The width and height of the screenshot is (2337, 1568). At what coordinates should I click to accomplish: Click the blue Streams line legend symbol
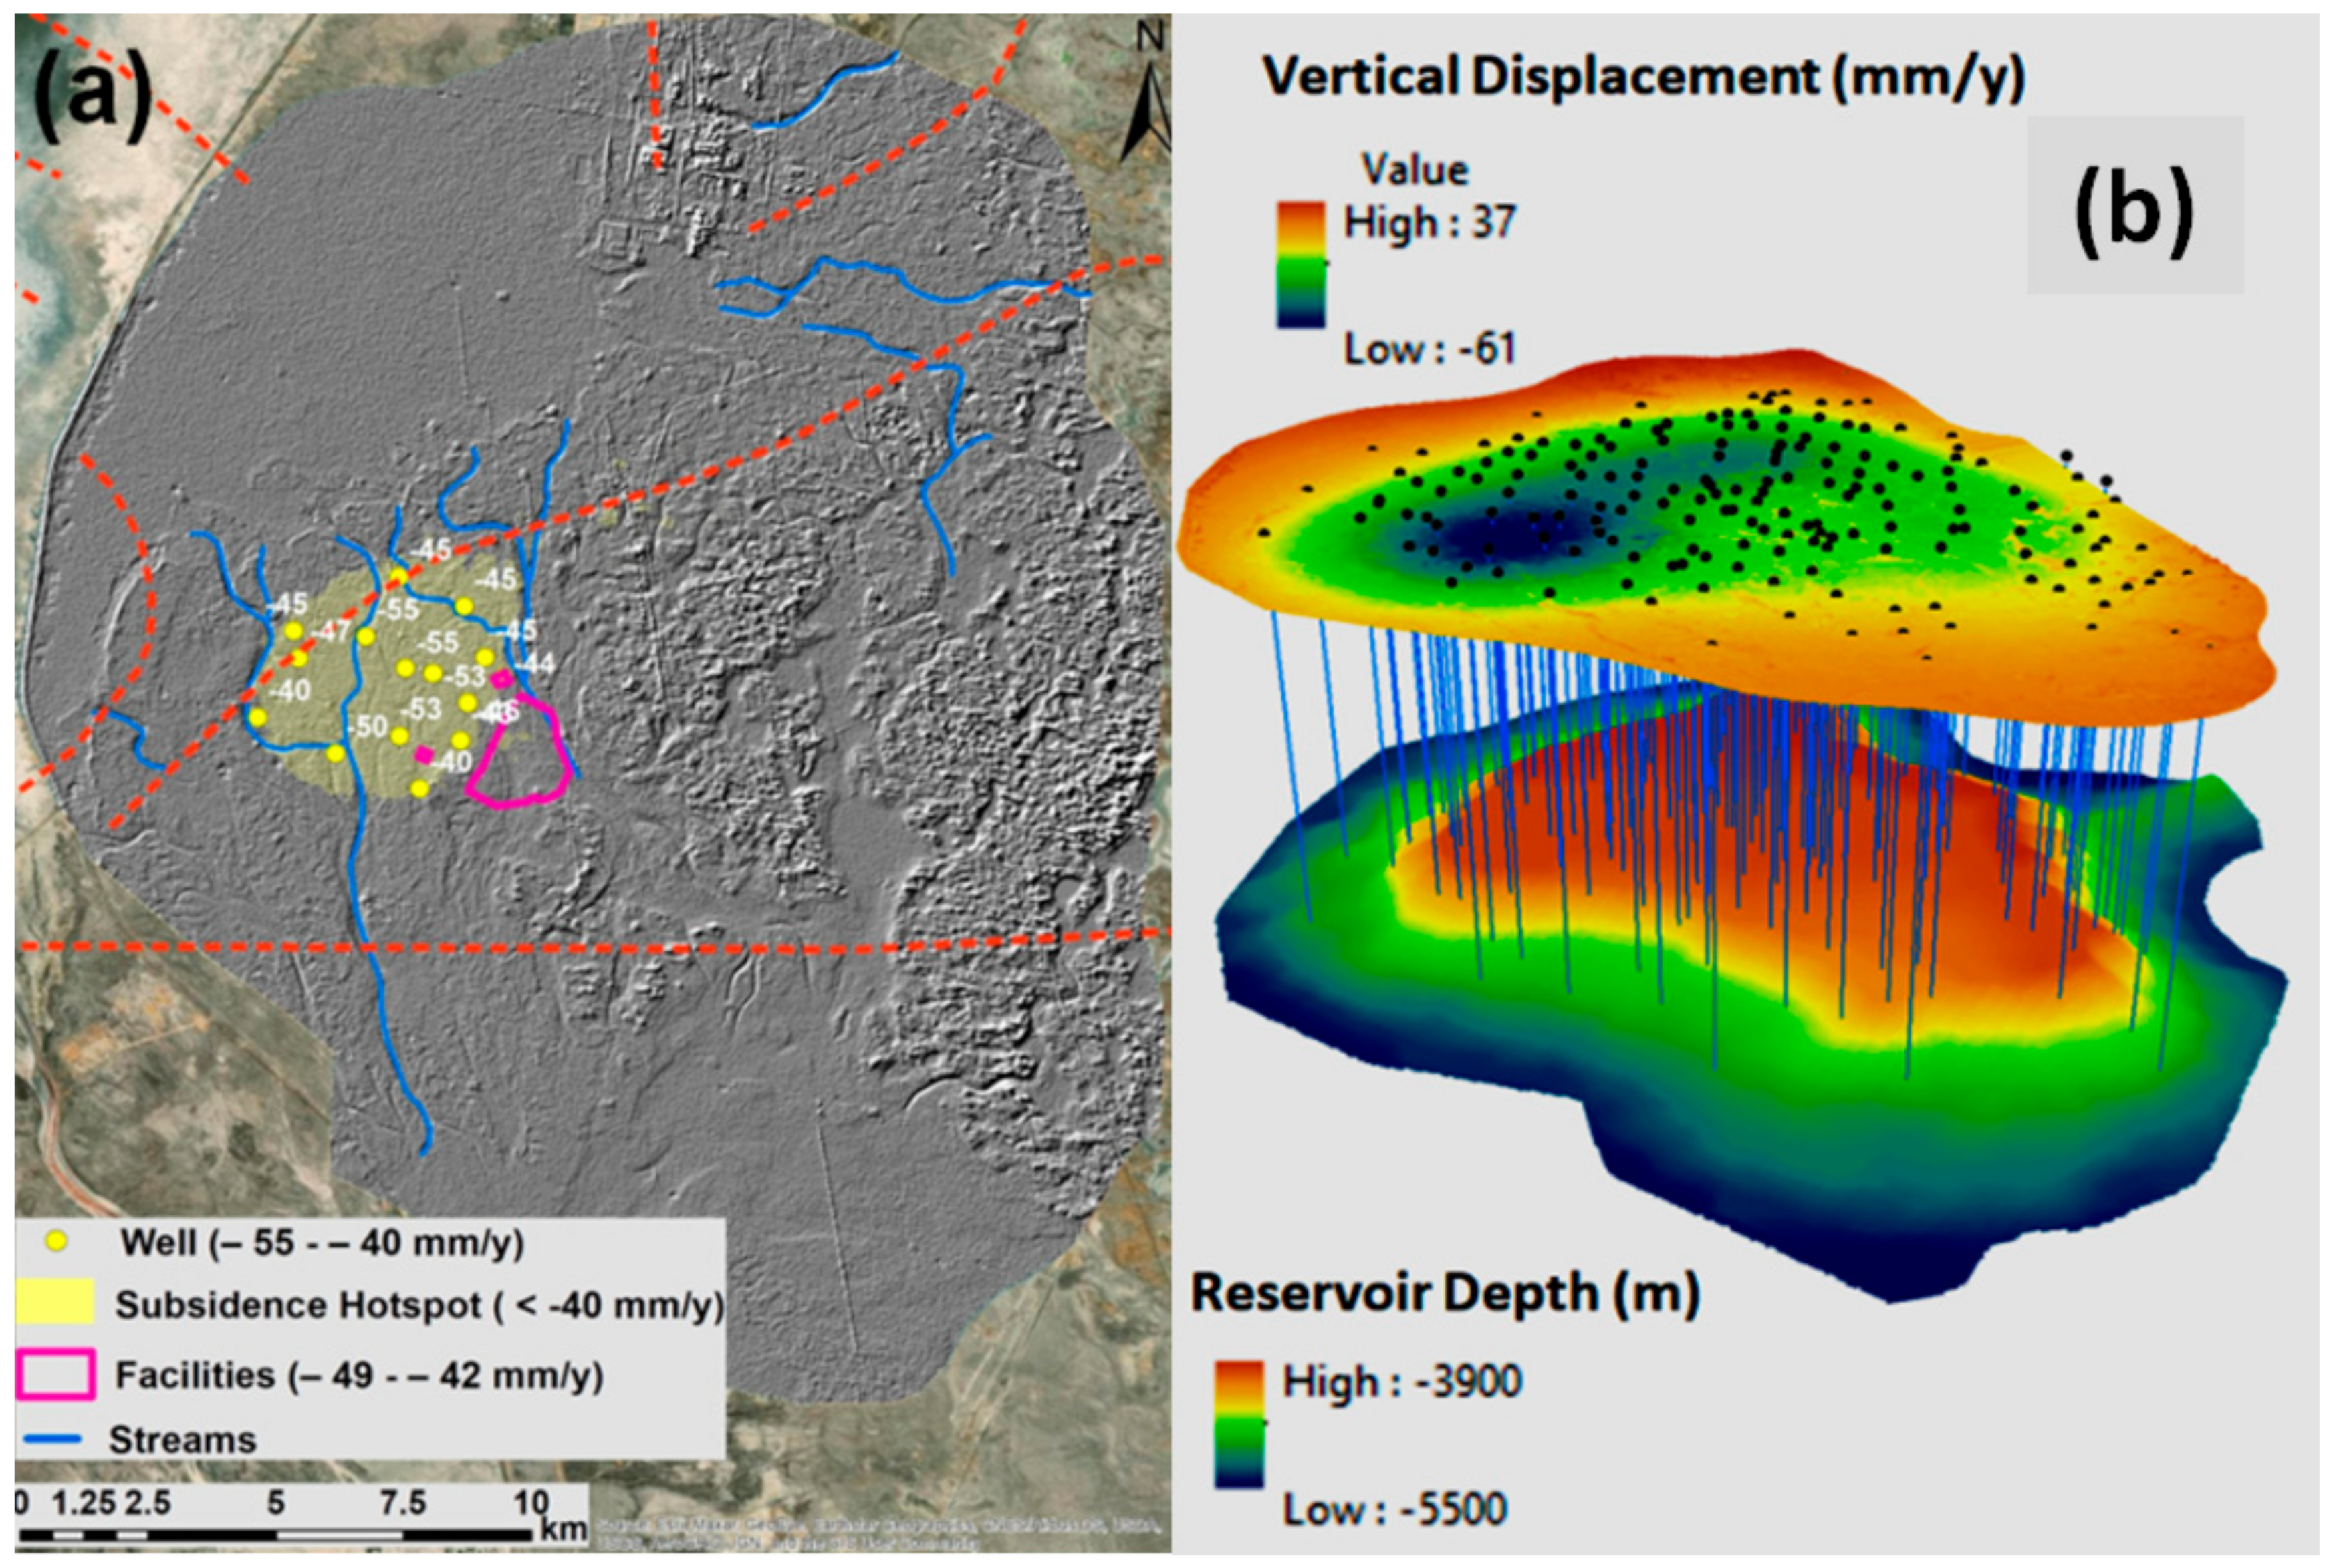[52, 1439]
